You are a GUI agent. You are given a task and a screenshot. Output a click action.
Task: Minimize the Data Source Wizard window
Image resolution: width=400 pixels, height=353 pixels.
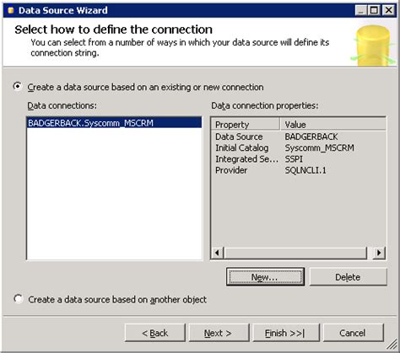click(x=360, y=10)
